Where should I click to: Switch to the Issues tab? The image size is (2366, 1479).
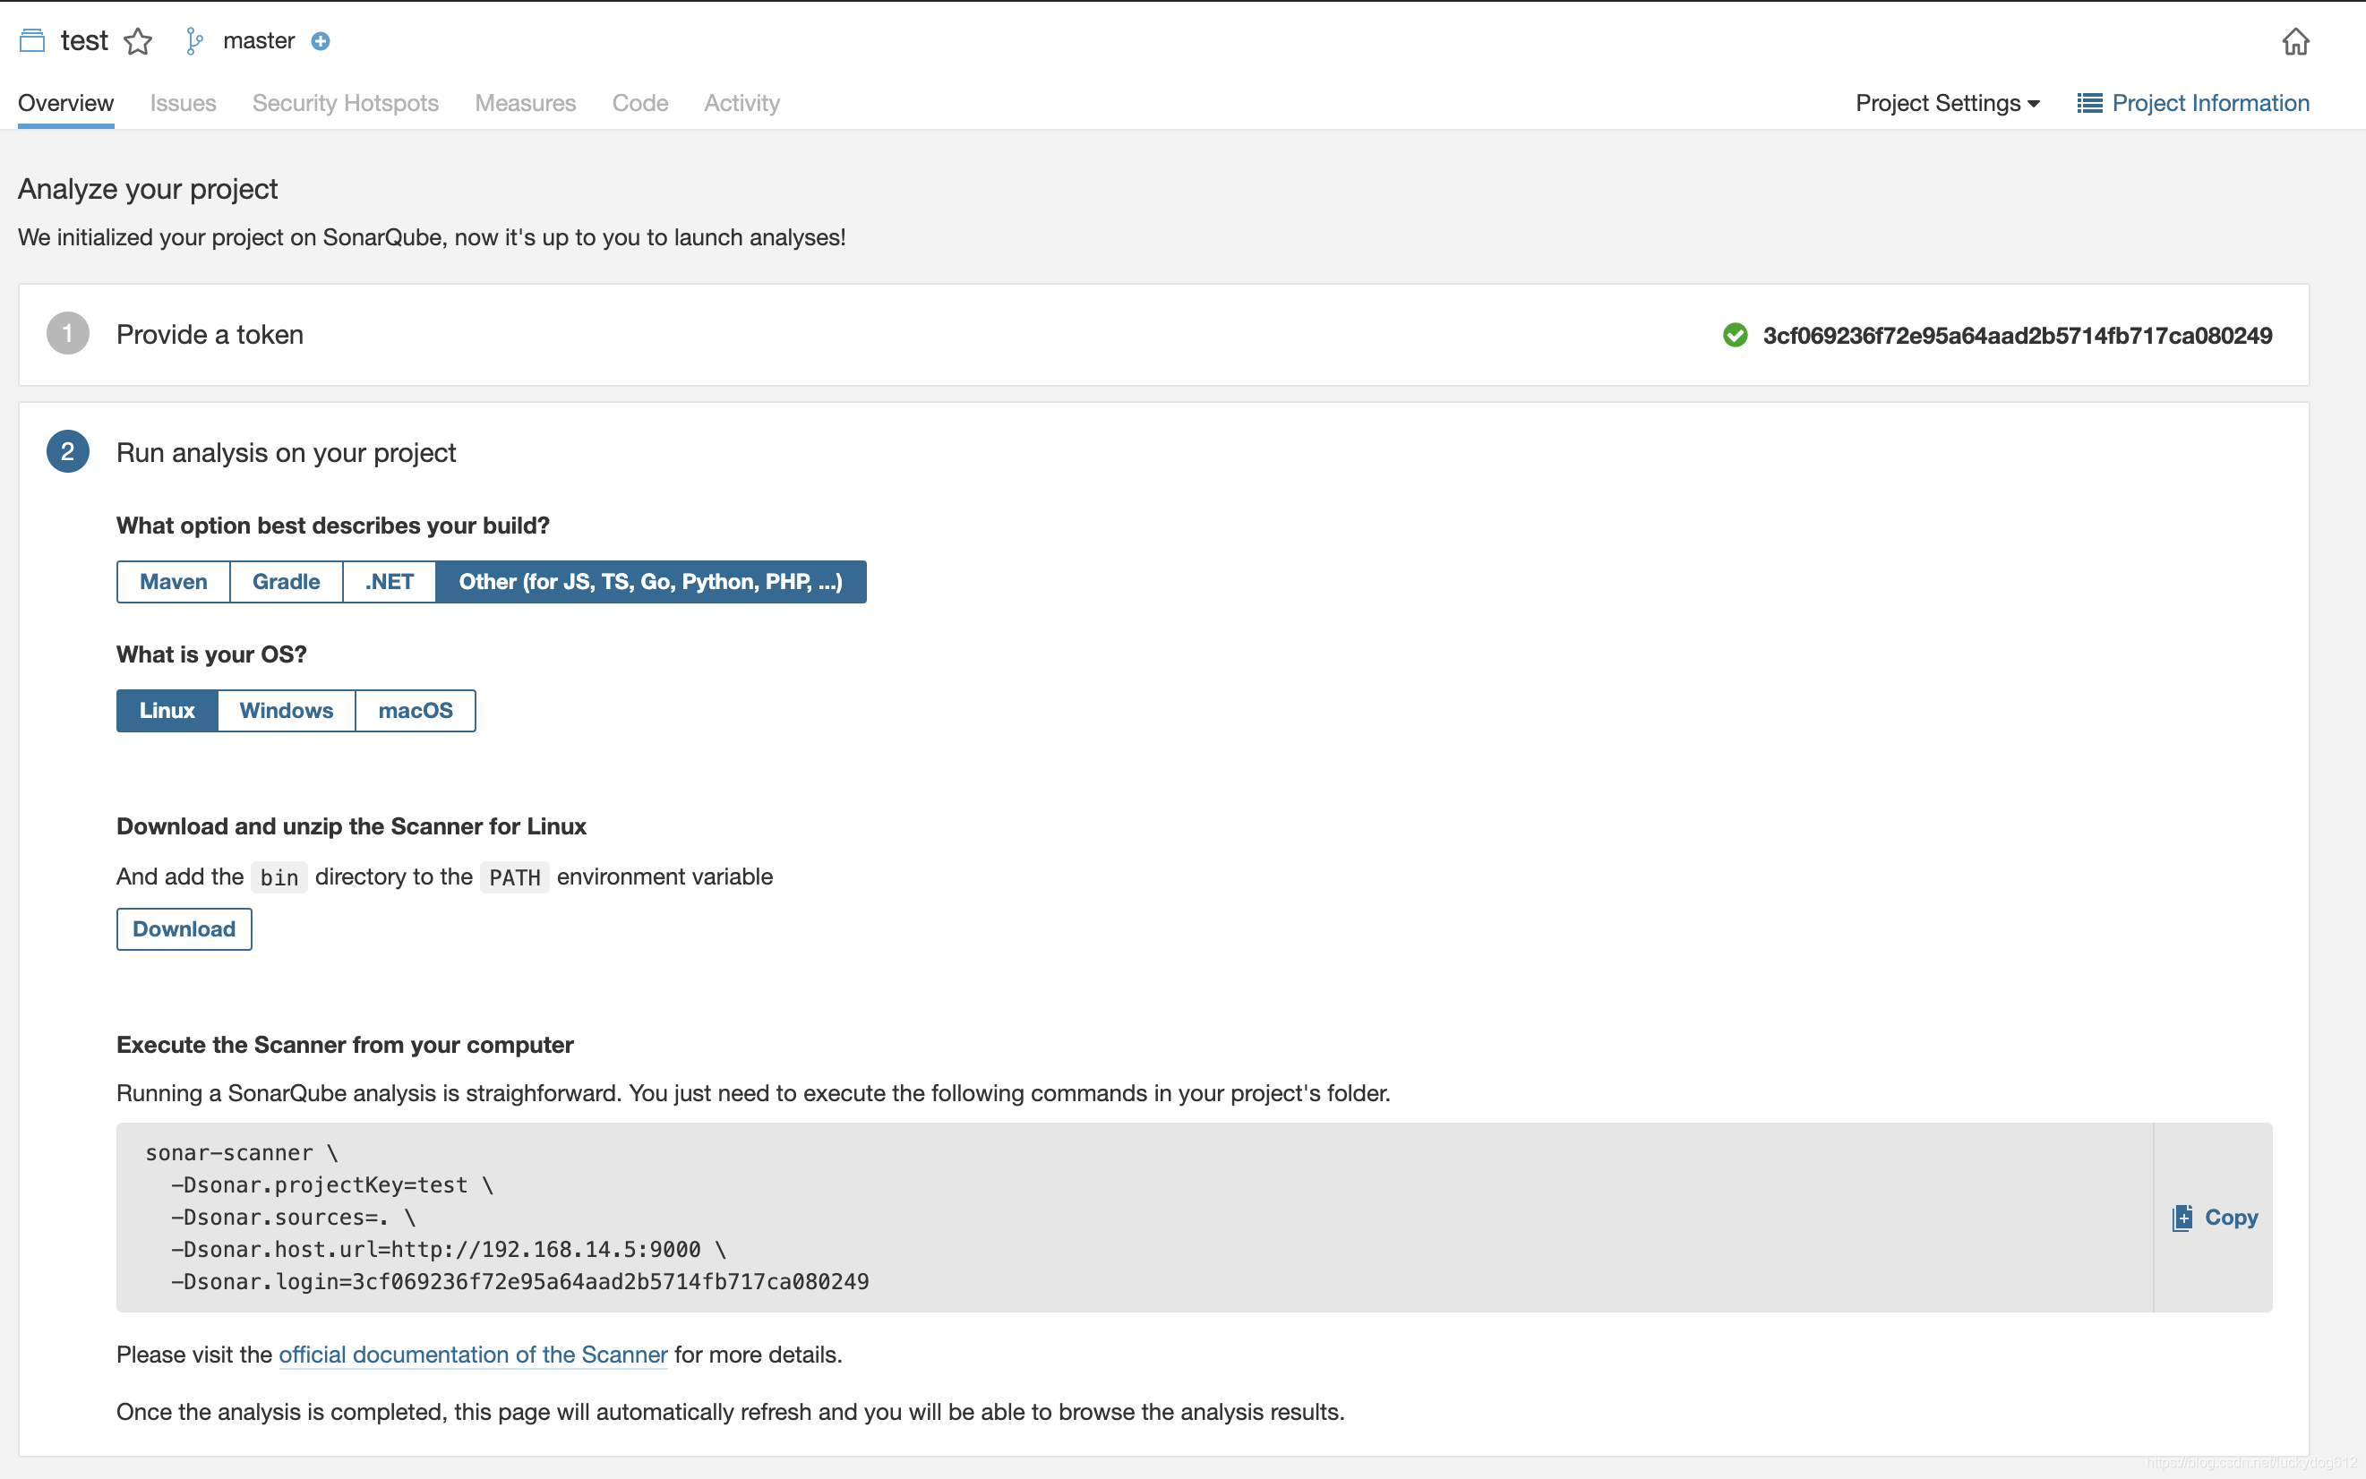click(183, 103)
